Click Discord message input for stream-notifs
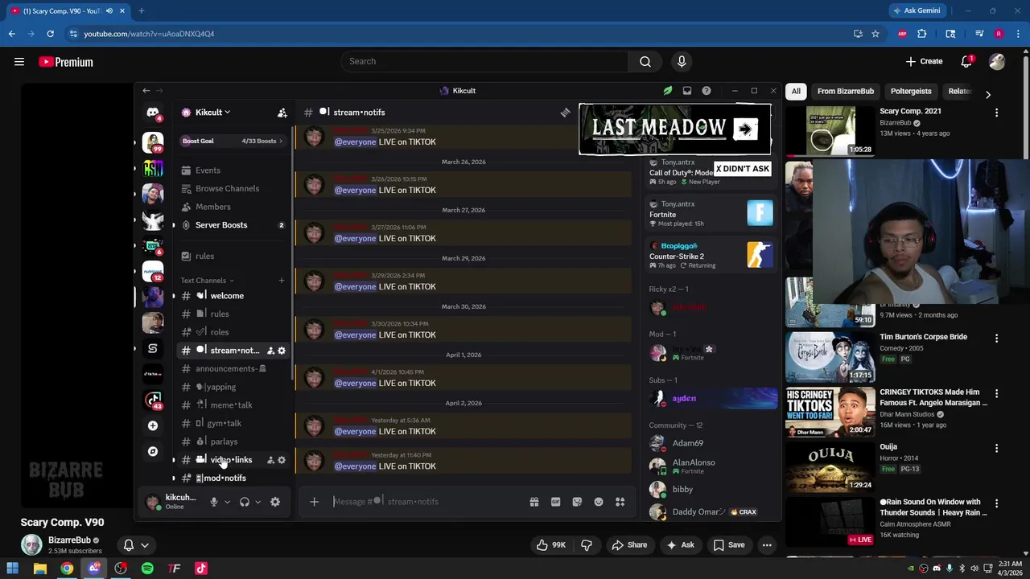 [x=426, y=502]
